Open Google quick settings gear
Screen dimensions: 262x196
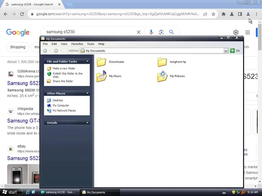pyautogui.click(x=236, y=32)
